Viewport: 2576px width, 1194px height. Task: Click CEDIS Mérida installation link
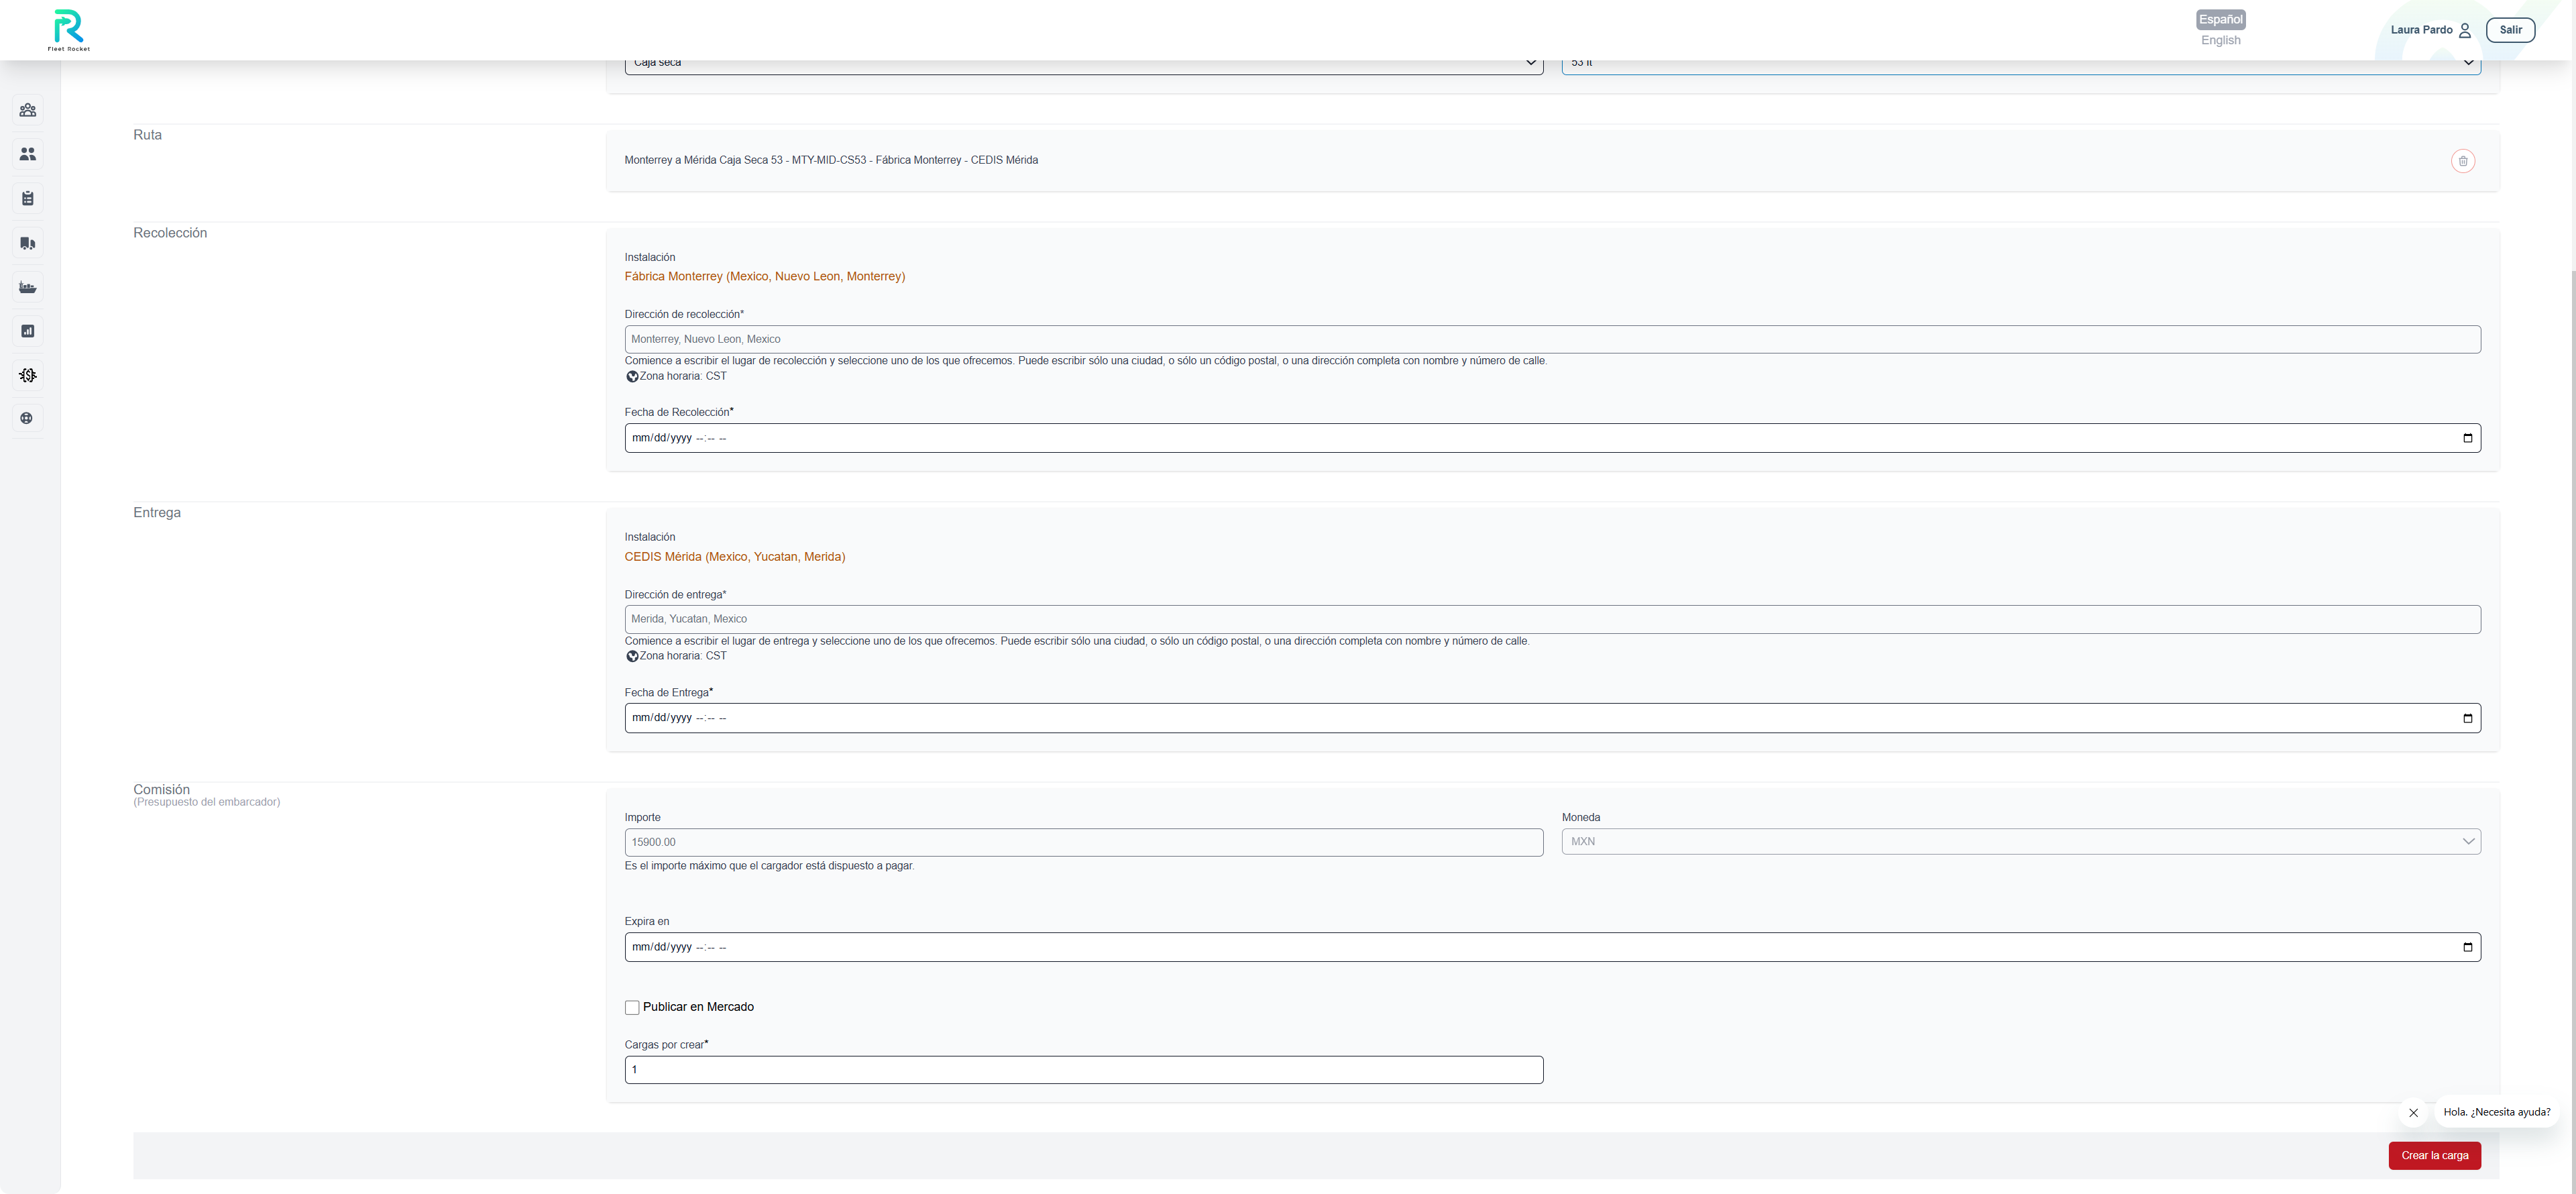735,556
